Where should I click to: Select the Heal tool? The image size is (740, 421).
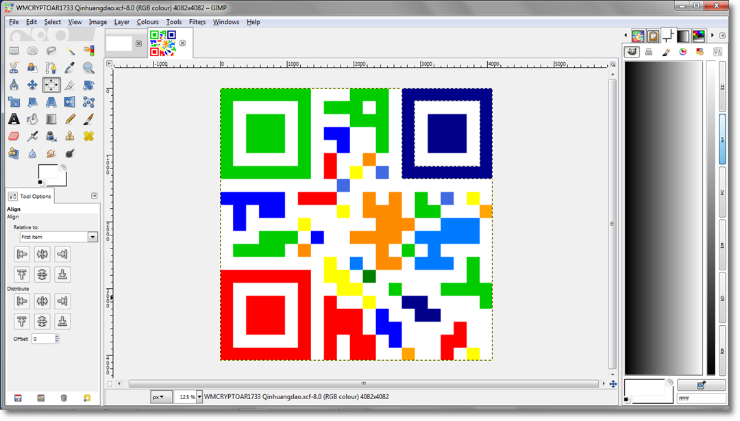pos(88,136)
